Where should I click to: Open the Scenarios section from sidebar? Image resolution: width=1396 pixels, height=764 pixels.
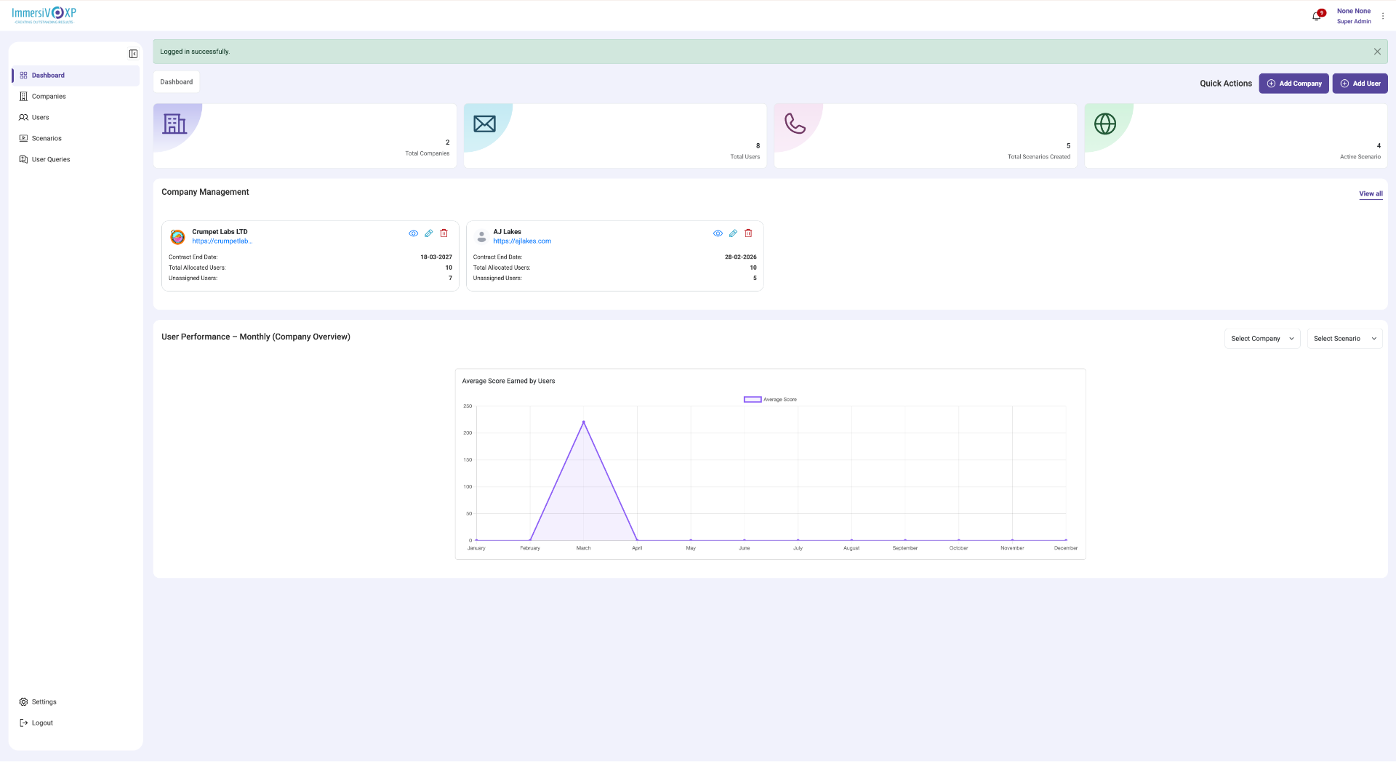(x=47, y=138)
